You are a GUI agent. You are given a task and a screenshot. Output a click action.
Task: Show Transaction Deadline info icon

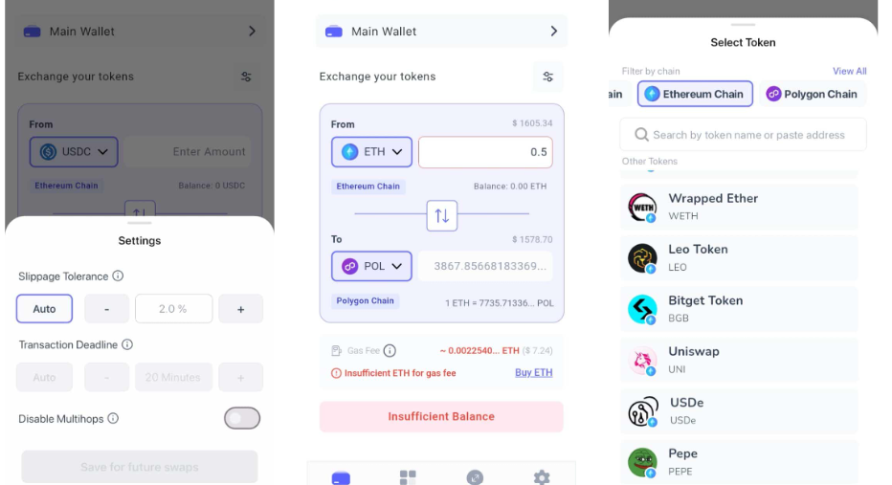tap(127, 344)
